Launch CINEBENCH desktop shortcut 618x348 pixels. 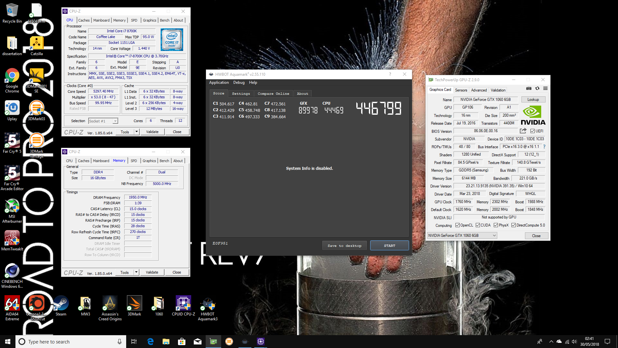[x=12, y=276]
